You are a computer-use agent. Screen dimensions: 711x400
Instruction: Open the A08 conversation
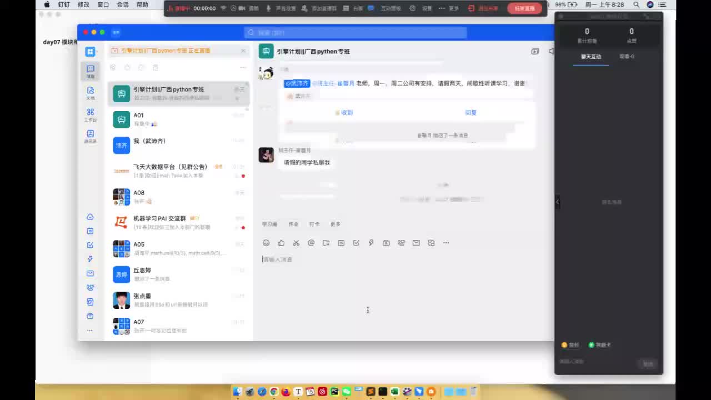pos(179,197)
